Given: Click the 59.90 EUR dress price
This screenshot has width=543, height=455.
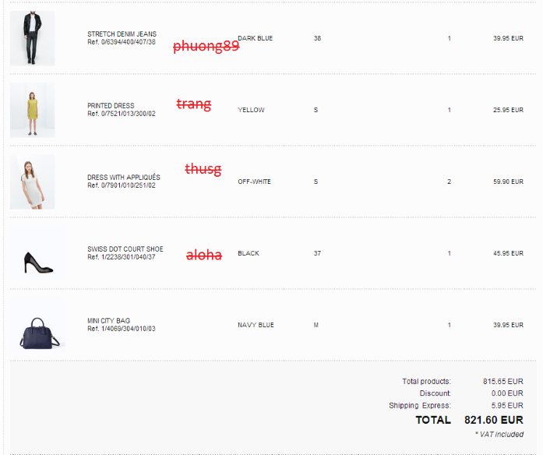Looking at the screenshot, I should pos(508,182).
